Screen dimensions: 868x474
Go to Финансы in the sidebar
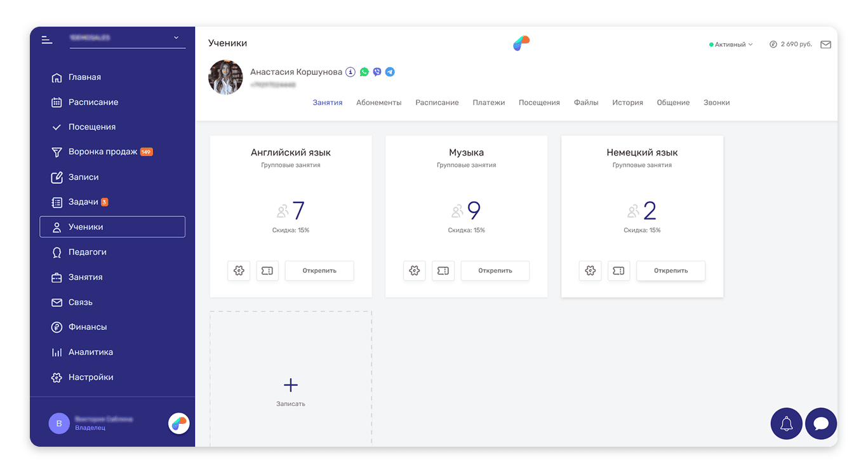click(x=88, y=327)
